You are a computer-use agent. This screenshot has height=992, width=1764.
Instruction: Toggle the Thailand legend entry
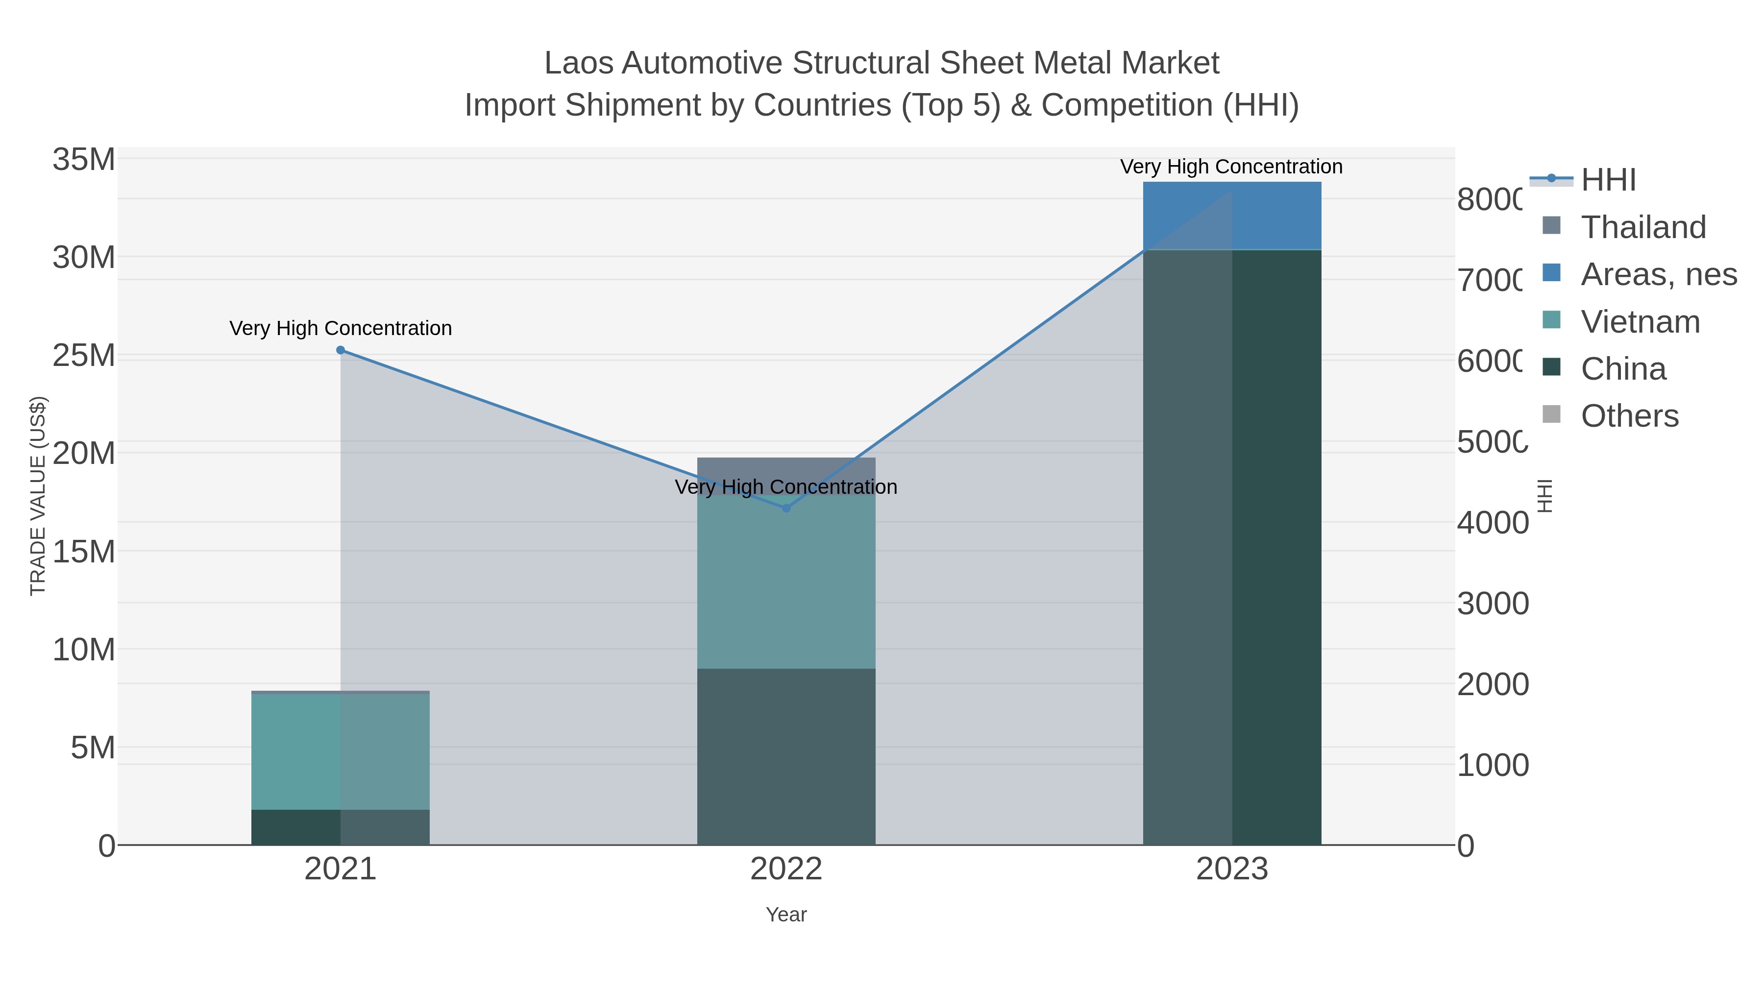pyautogui.click(x=1624, y=227)
